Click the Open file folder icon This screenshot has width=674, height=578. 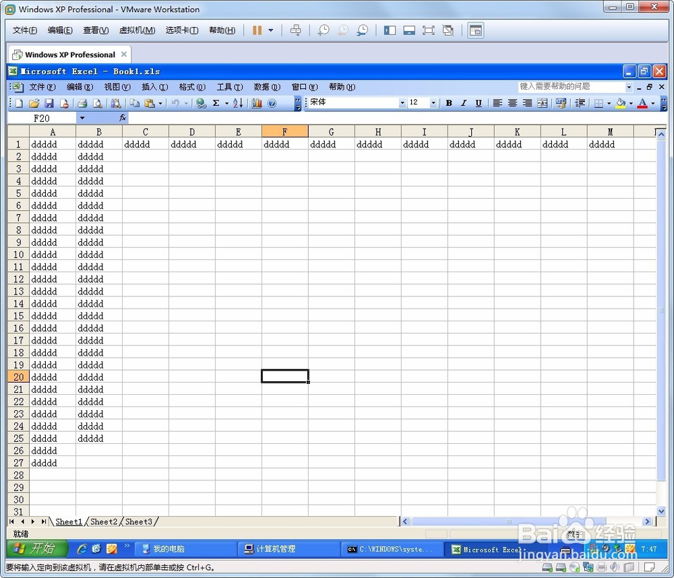click(34, 103)
